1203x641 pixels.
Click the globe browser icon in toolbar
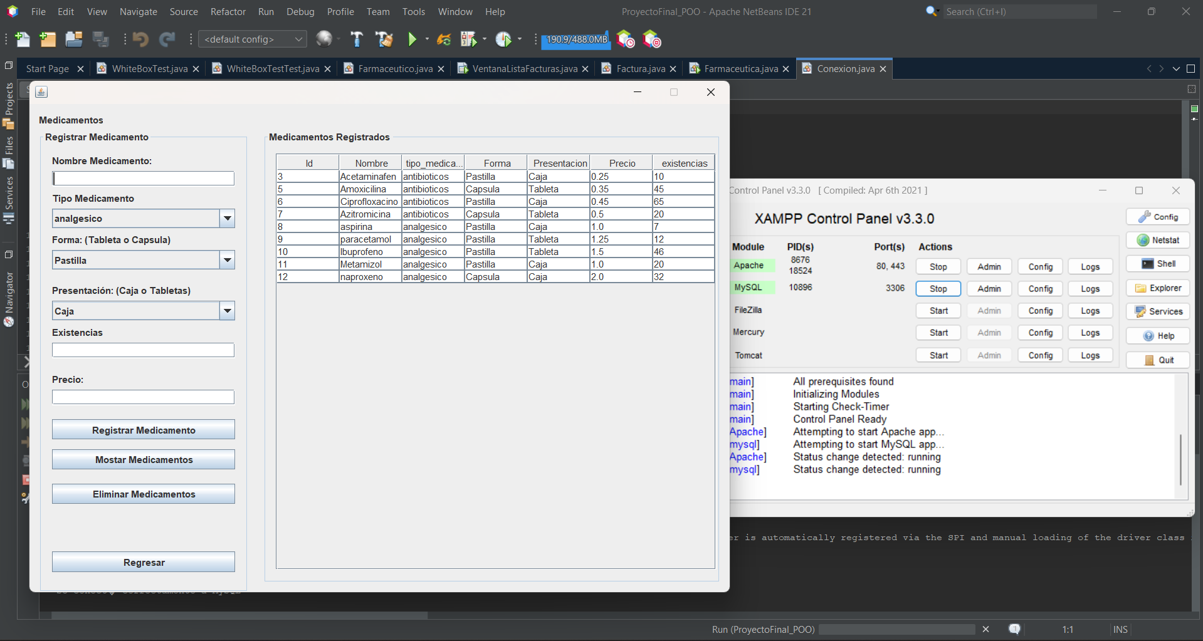tap(324, 39)
